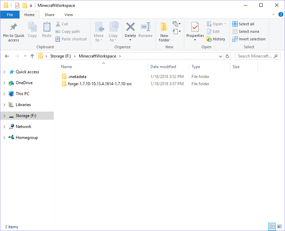Switch to Large icons view button
285x231 pixels.
point(280,227)
